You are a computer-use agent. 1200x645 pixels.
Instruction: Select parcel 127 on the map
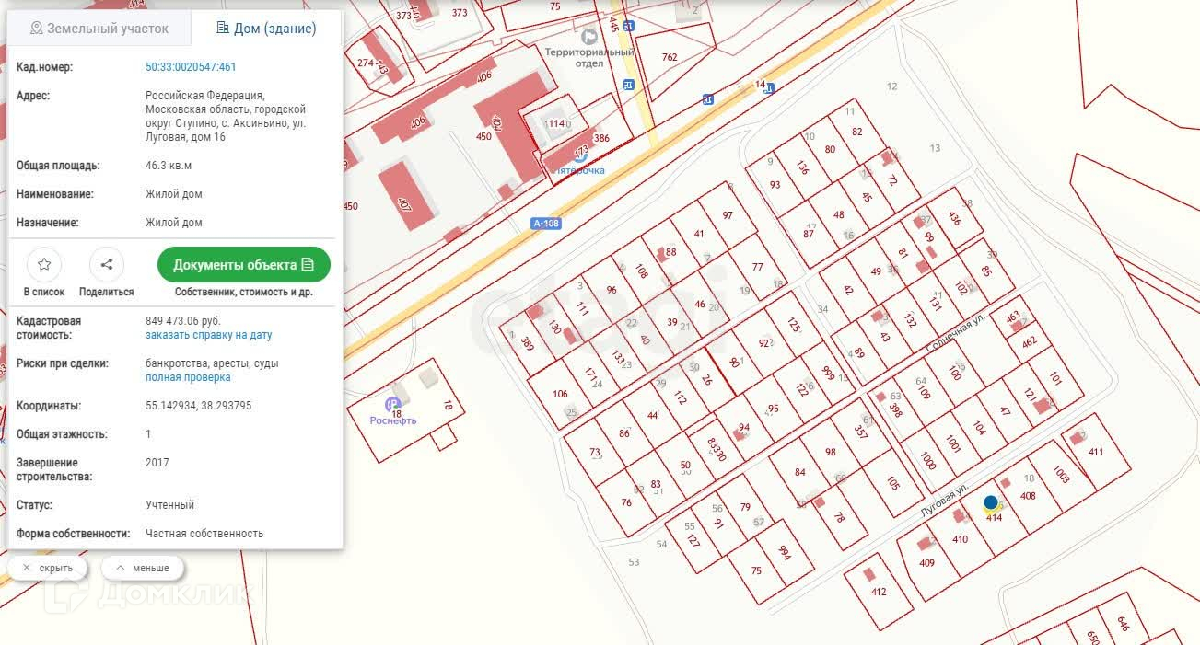pyautogui.click(x=693, y=541)
